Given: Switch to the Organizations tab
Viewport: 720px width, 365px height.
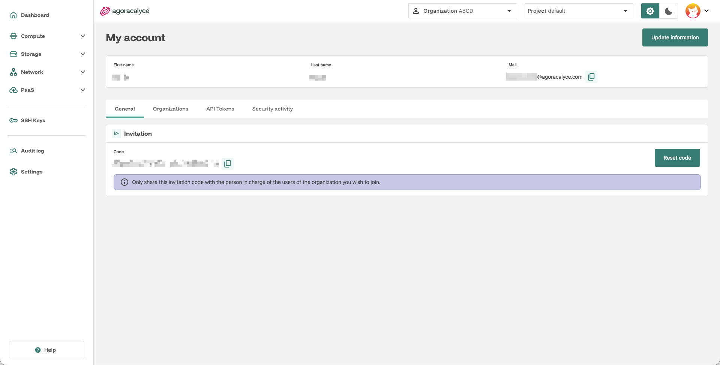Looking at the screenshot, I should [171, 109].
